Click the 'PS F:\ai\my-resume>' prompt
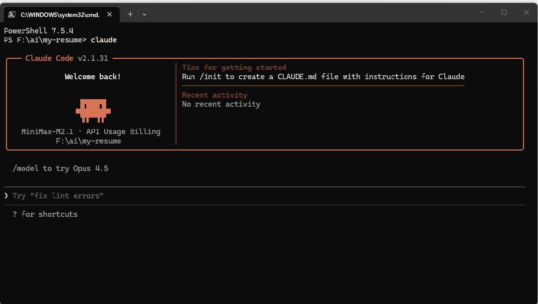Image resolution: width=538 pixels, height=304 pixels. coord(45,40)
